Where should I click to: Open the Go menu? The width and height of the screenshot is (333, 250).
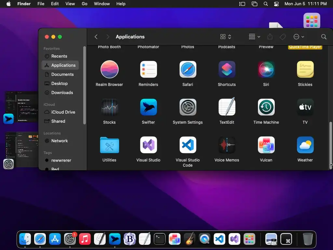pyautogui.click(x=85, y=4)
